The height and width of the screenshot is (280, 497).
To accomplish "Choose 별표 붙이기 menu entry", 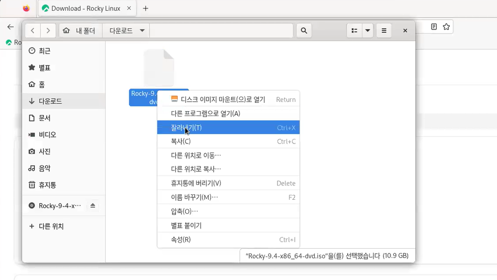I will tap(228, 225).
